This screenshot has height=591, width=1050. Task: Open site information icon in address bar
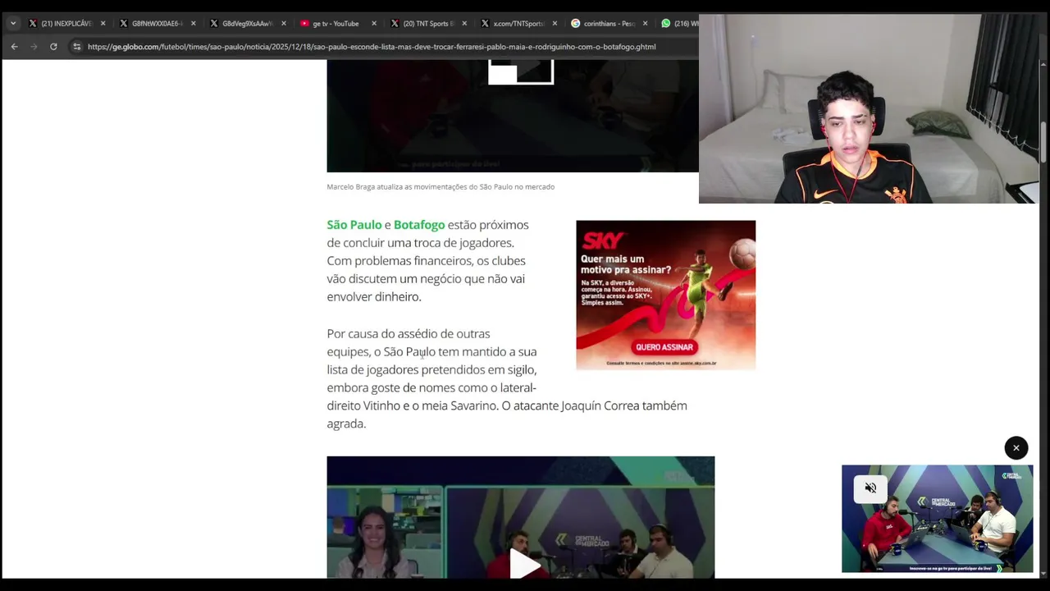[76, 47]
